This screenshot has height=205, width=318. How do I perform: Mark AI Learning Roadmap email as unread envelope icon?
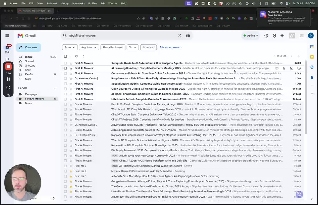coord(292,68)
